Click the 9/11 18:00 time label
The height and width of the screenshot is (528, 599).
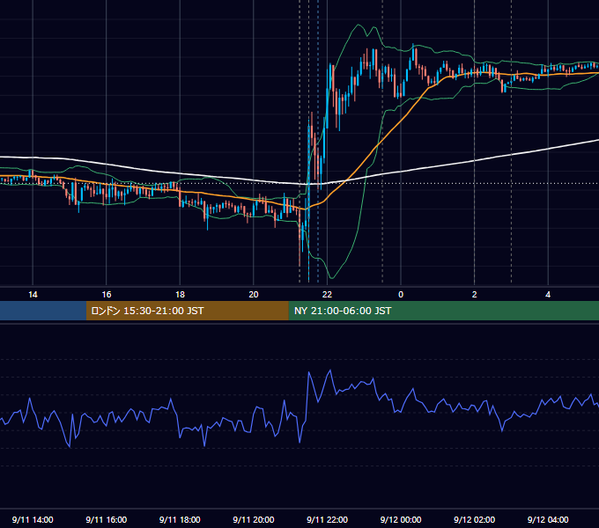(x=180, y=519)
